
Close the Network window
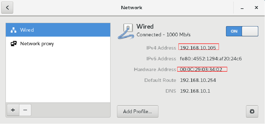click(x=256, y=8)
